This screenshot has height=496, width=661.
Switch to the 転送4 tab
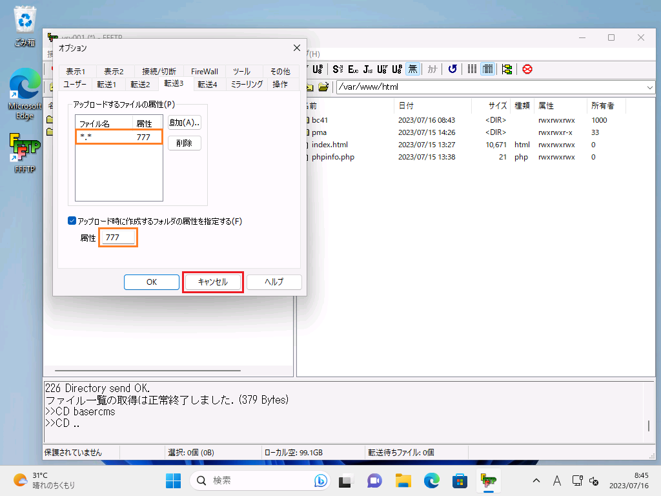tap(207, 84)
